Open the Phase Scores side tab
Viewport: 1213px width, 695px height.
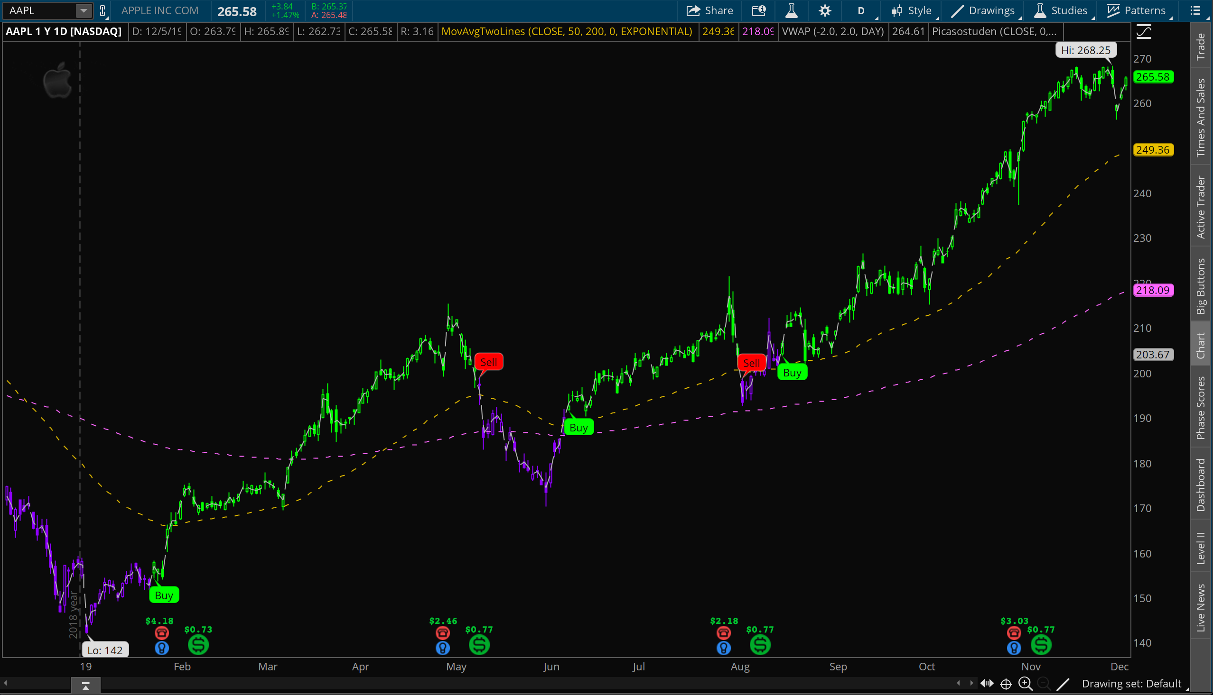pos(1201,407)
